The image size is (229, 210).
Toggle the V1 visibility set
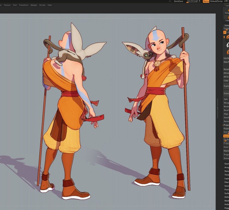click(x=225, y=32)
